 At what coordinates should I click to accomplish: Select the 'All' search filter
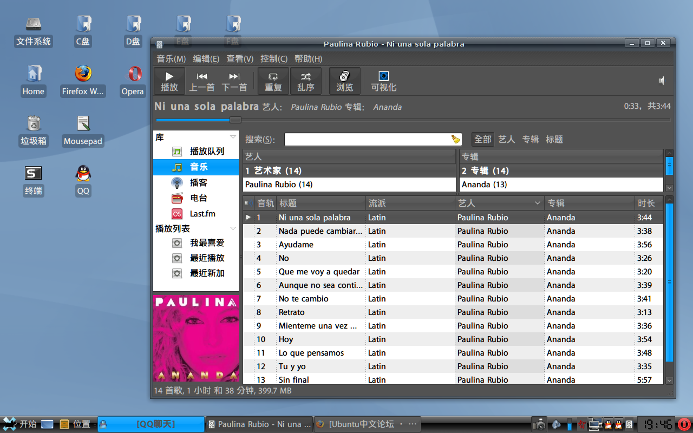pos(483,140)
